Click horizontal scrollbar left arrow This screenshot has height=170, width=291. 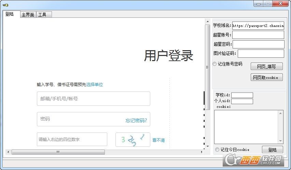pos(8,152)
